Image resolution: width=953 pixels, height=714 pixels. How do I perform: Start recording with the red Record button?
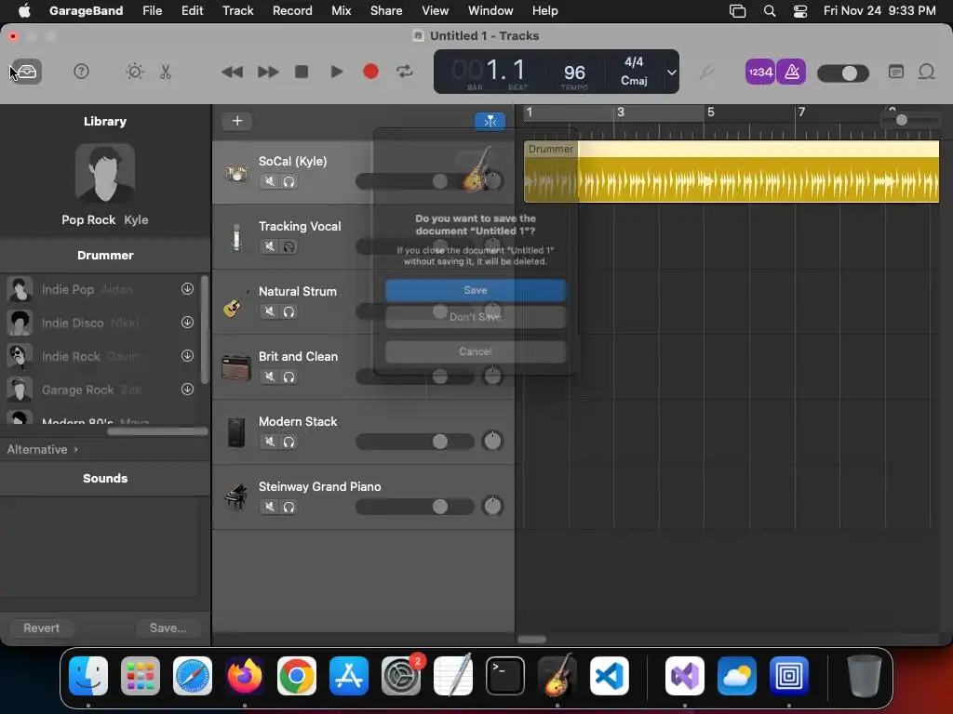[x=370, y=72]
